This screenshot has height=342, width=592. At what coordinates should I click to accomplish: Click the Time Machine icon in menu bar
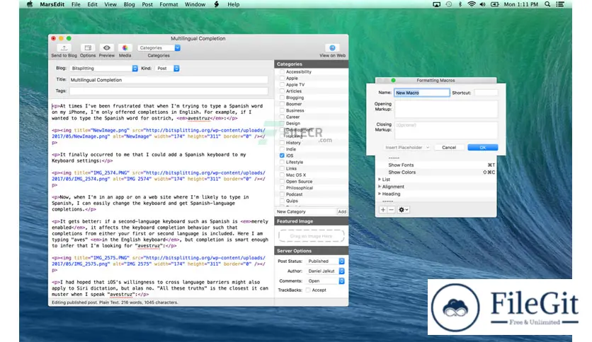[448, 4]
